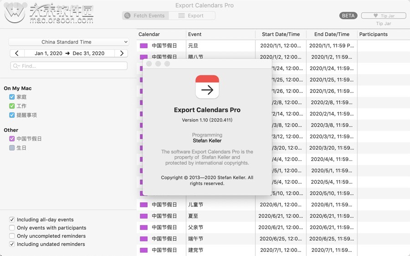
Task: Select the 儿童节 event cell
Action: click(x=220, y=205)
